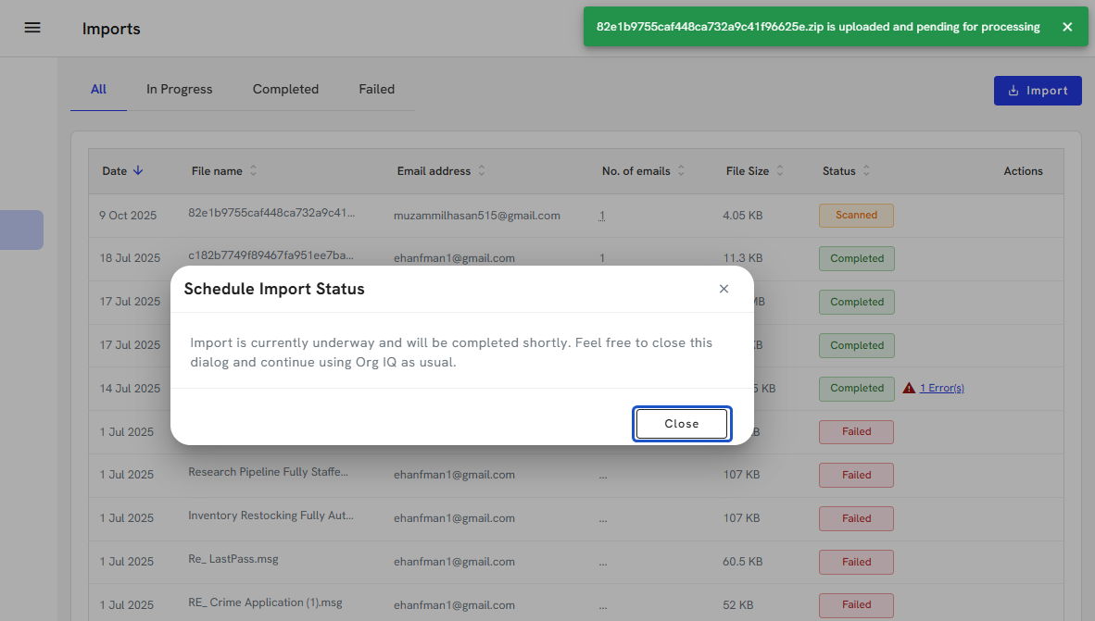
Task: Click email count link in first row
Action: pyautogui.click(x=602, y=216)
